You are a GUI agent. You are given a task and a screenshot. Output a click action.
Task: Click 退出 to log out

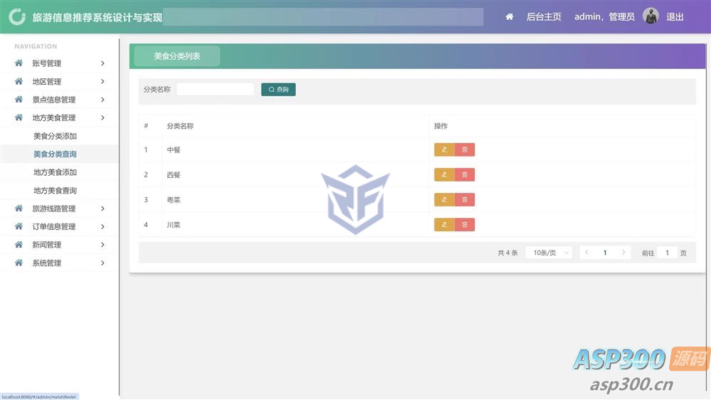tap(675, 17)
